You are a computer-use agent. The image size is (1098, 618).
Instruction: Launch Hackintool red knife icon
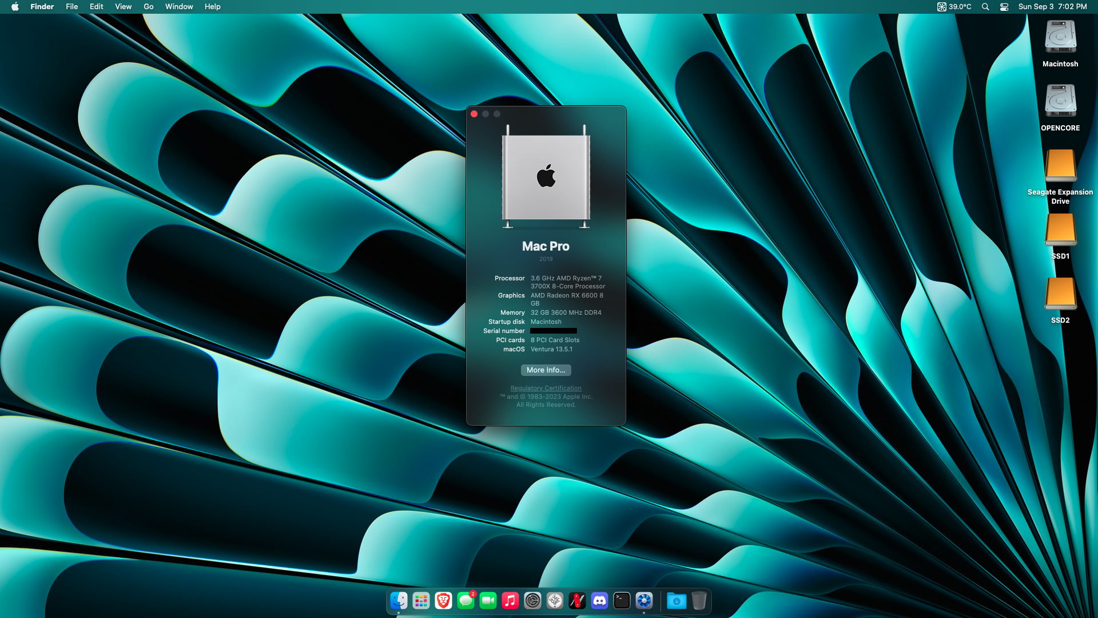pyautogui.click(x=578, y=600)
